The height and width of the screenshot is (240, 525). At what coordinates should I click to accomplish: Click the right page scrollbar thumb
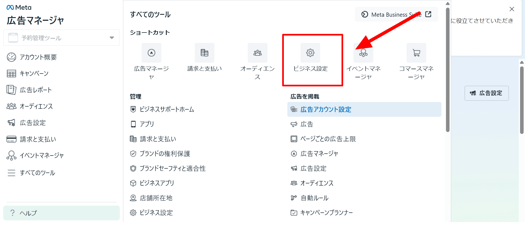click(x=522, y=100)
